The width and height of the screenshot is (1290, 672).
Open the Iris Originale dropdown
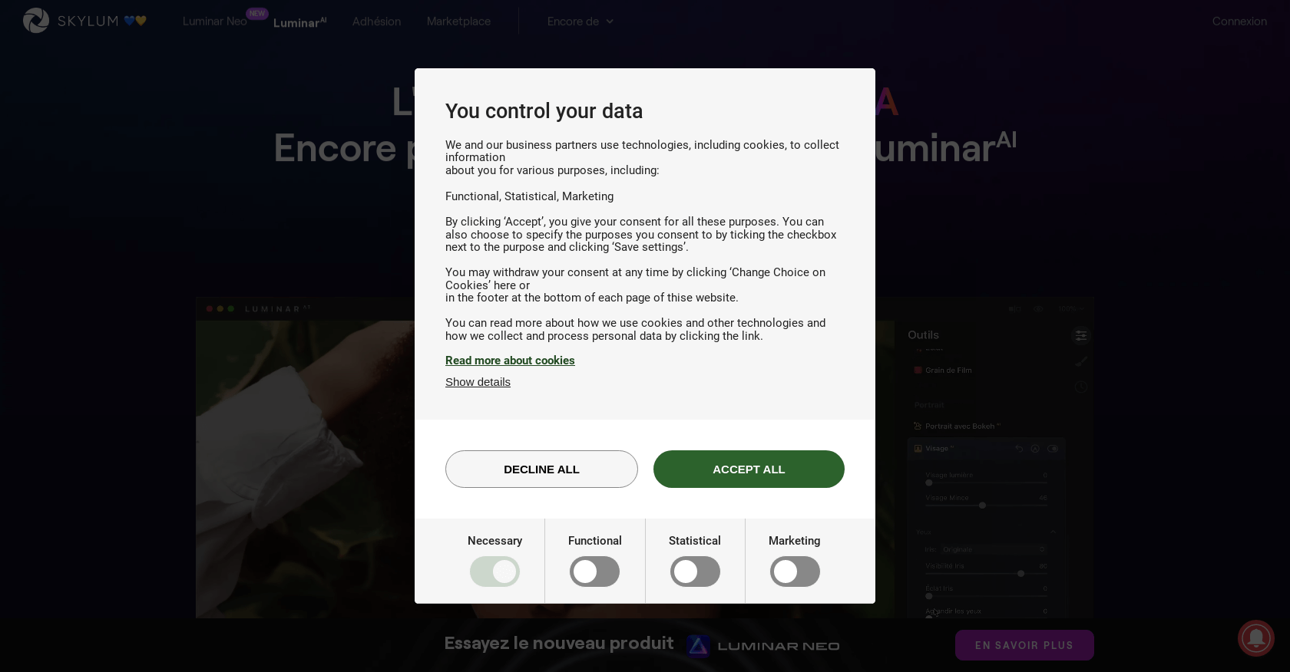tap(994, 549)
